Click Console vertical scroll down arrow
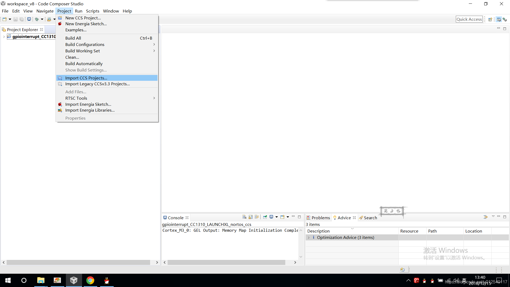Viewport: 510px width, 287px height. (301, 257)
